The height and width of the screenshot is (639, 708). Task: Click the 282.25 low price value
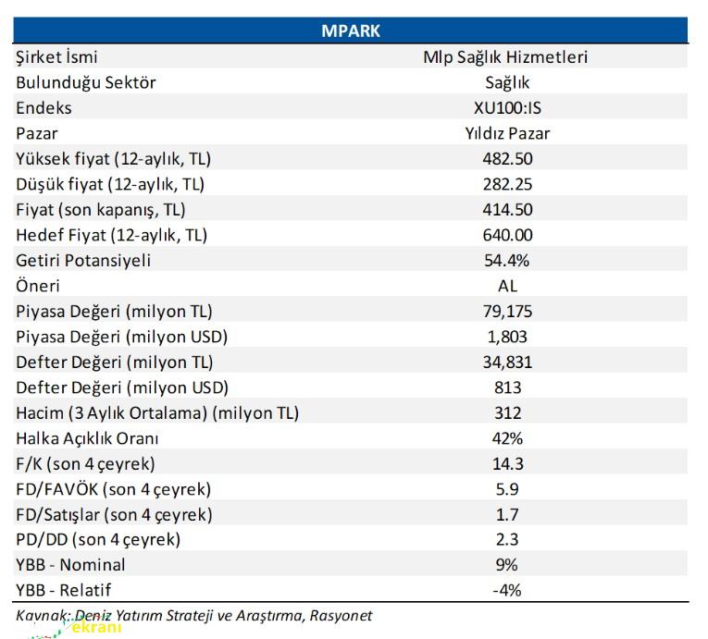507,184
